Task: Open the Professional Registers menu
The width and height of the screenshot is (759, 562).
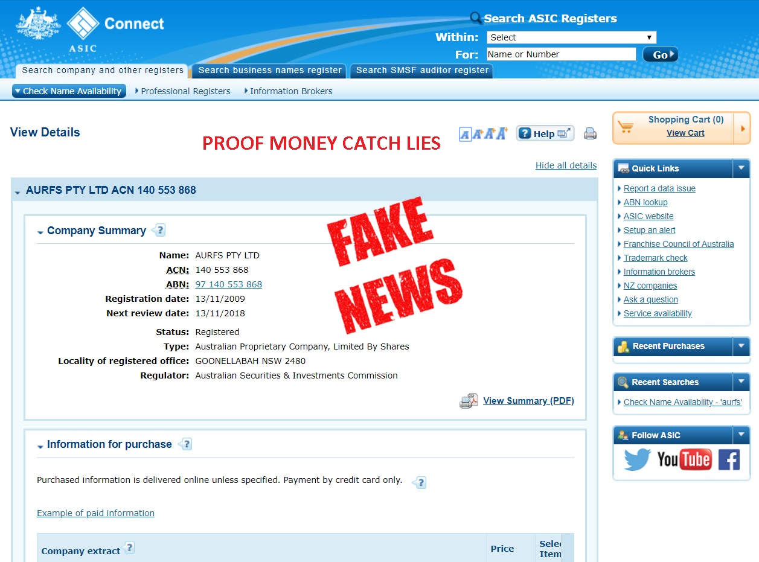Action: [x=183, y=91]
